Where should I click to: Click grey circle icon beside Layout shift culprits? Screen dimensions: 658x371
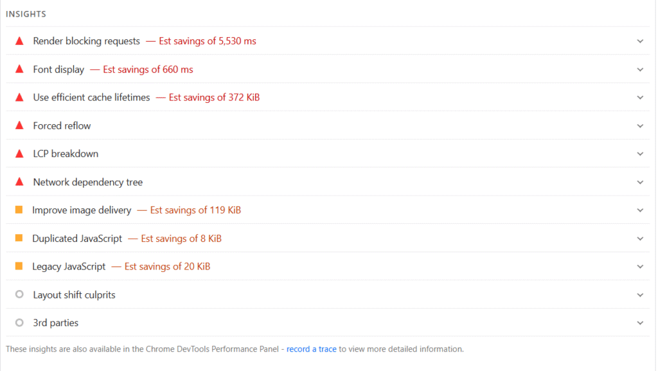pos(19,294)
